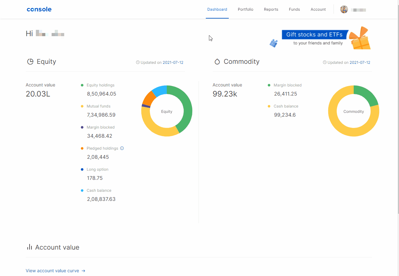Click the droplet icon beside Commodity heading

click(217, 62)
